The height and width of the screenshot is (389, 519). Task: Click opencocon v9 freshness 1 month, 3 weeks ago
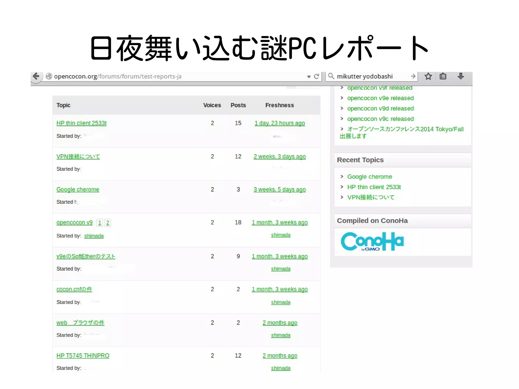click(280, 223)
